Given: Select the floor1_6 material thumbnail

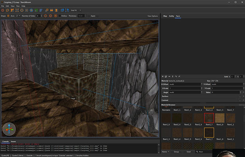Looking at the screenshot, I should (198, 132).
